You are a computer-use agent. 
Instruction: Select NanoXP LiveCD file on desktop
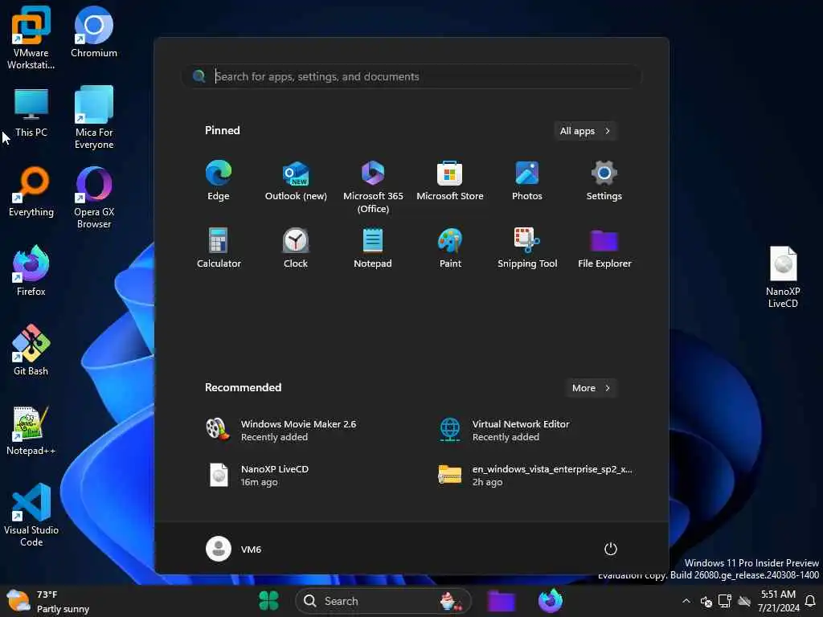coord(783,277)
